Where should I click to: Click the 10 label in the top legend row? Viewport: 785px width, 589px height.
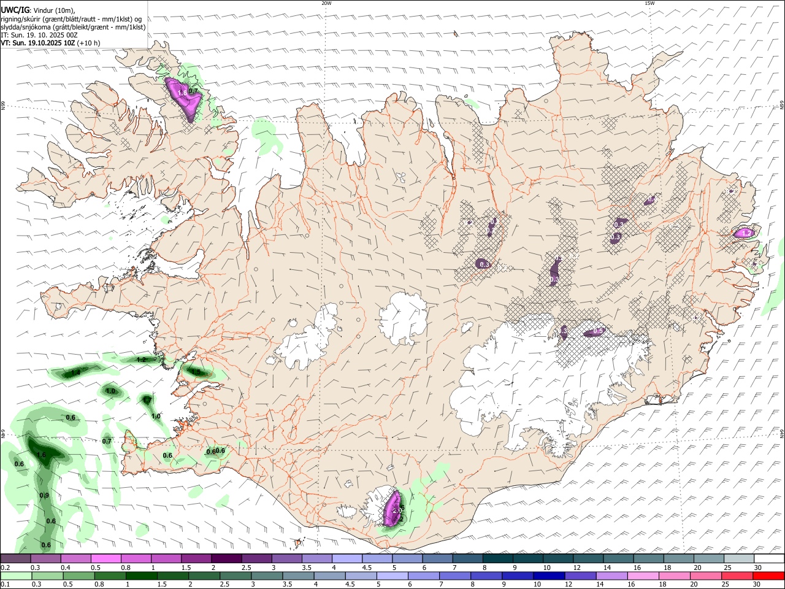(x=546, y=568)
